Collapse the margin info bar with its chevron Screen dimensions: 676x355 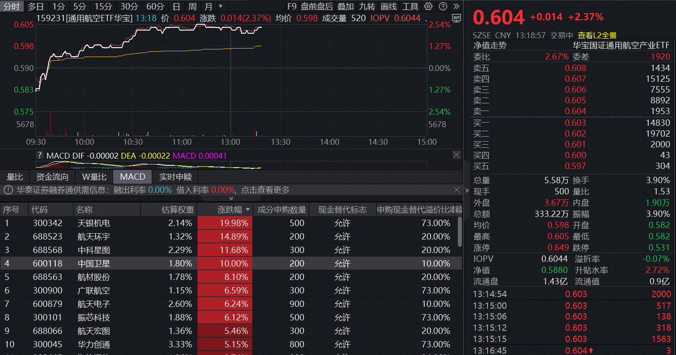[231, 197]
